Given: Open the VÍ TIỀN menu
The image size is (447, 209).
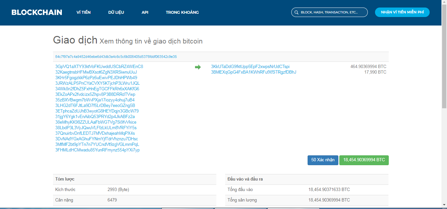Looking at the screenshot, I should click(x=83, y=12).
